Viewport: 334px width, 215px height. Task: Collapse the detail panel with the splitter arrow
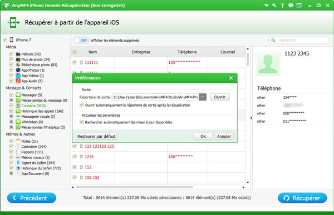[x=251, y=118]
